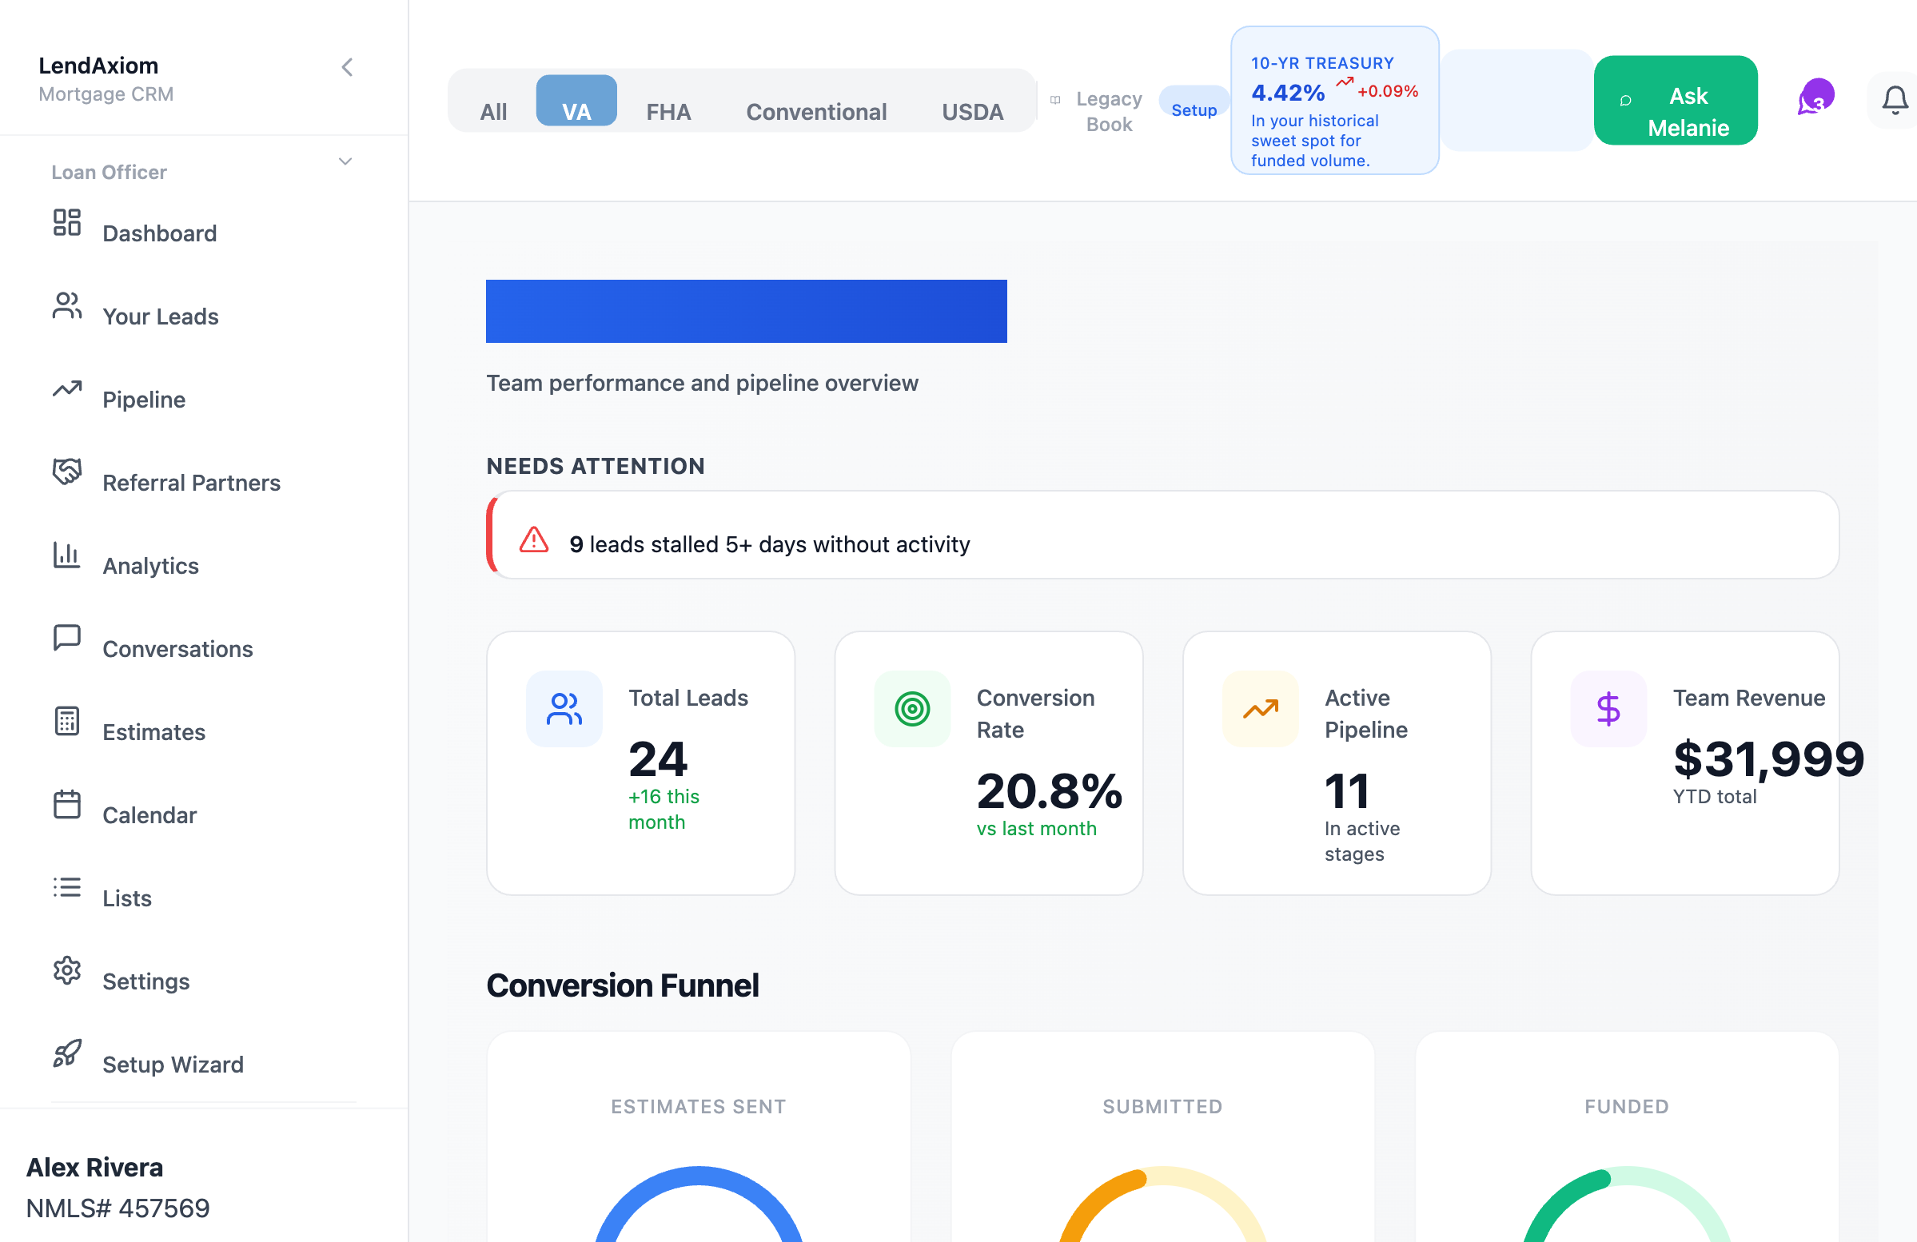Select the All loan type tab
The width and height of the screenshot is (1917, 1242).
click(493, 111)
